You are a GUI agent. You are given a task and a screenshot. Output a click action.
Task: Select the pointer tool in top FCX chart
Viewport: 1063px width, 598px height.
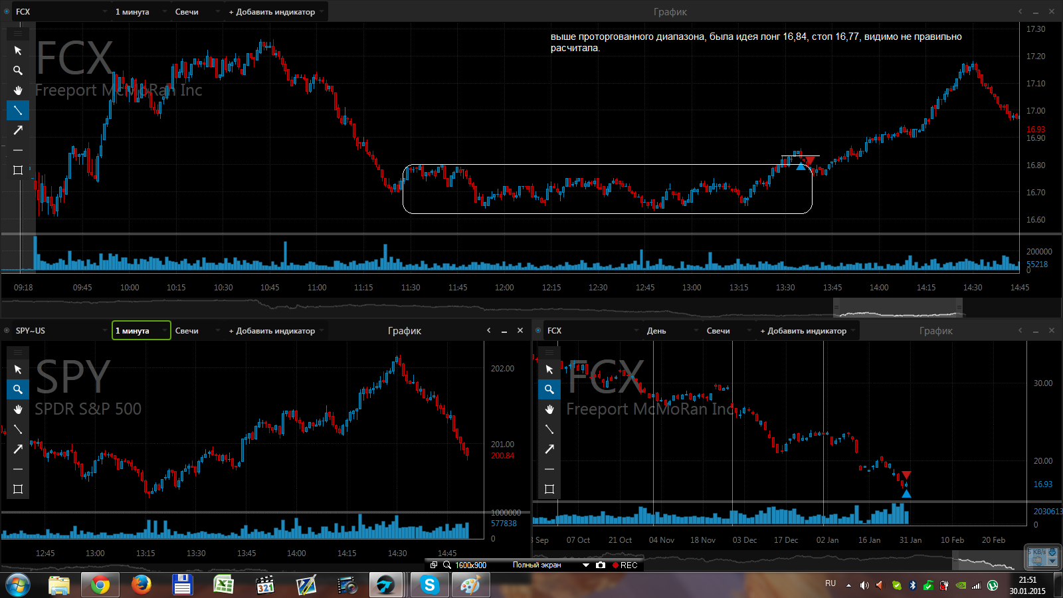click(x=18, y=50)
